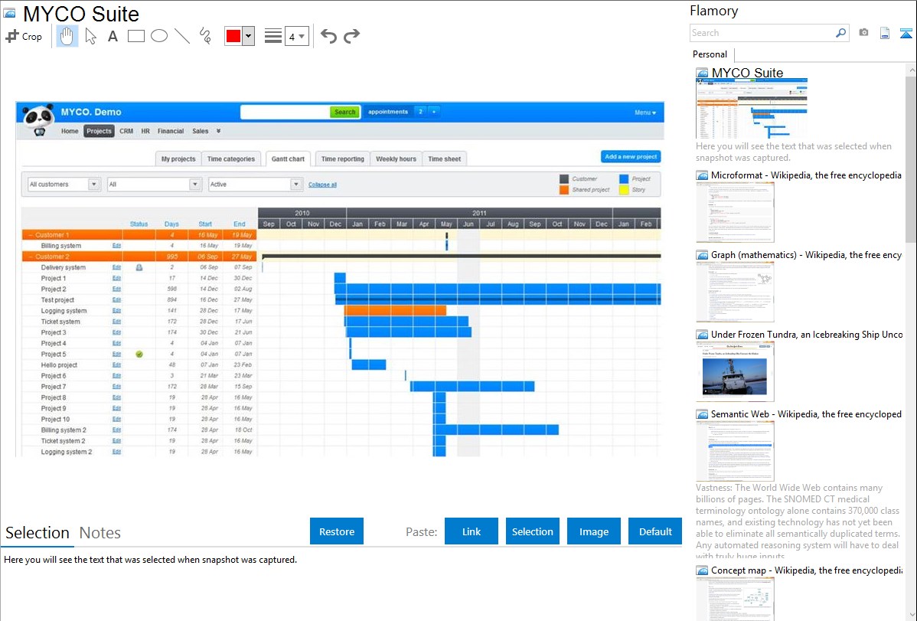Click the snapshot list scrollbar
The image size is (917, 621).
pyautogui.click(x=911, y=158)
